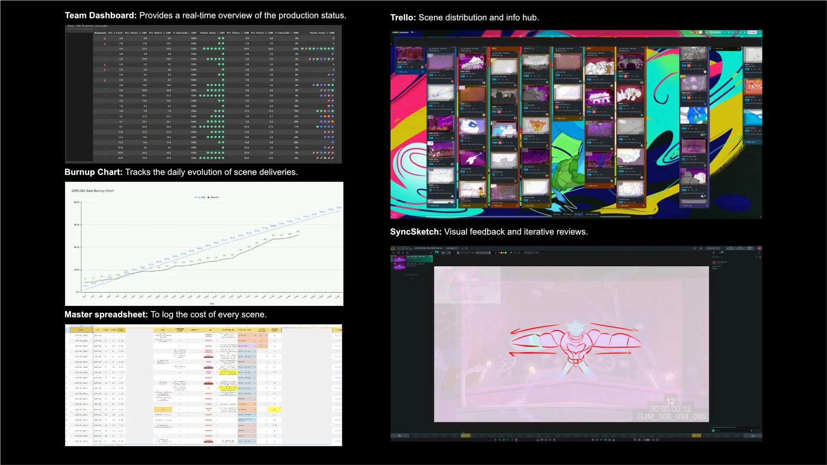Expand the All Notes filter dropdown
This screenshot has width=827, height=465.
[x=718, y=257]
